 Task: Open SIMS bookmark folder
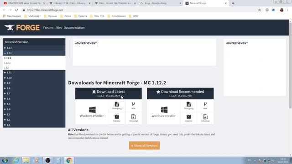coord(134,16)
